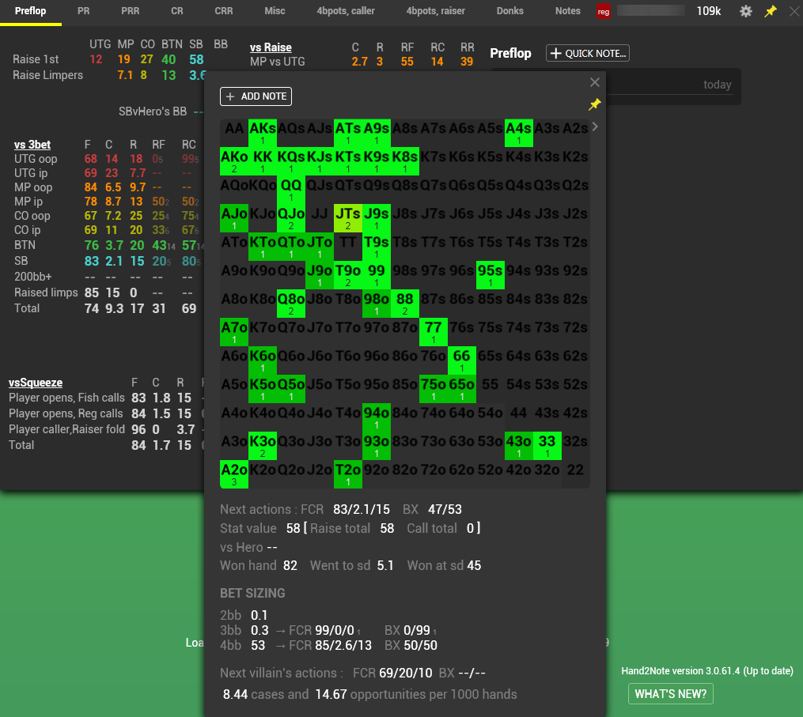Switch to the PRR tab
Viewport: 803px width, 717px height.
(x=130, y=11)
